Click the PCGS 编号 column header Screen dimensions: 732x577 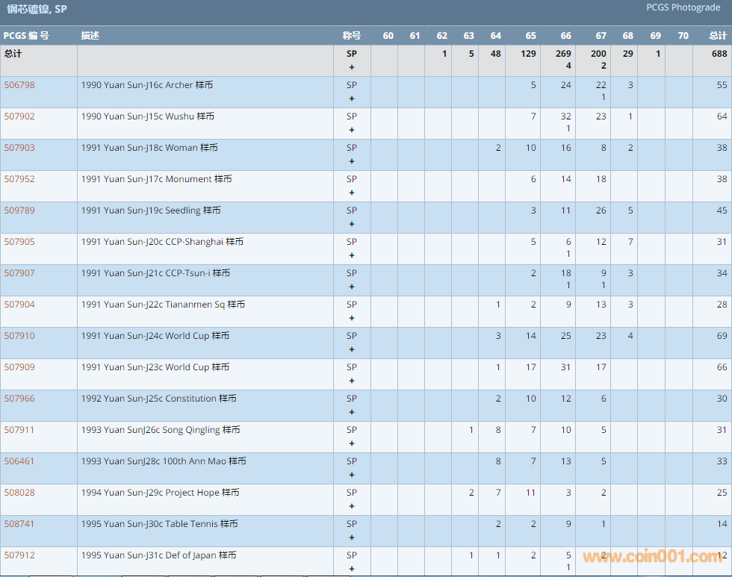(26, 36)
